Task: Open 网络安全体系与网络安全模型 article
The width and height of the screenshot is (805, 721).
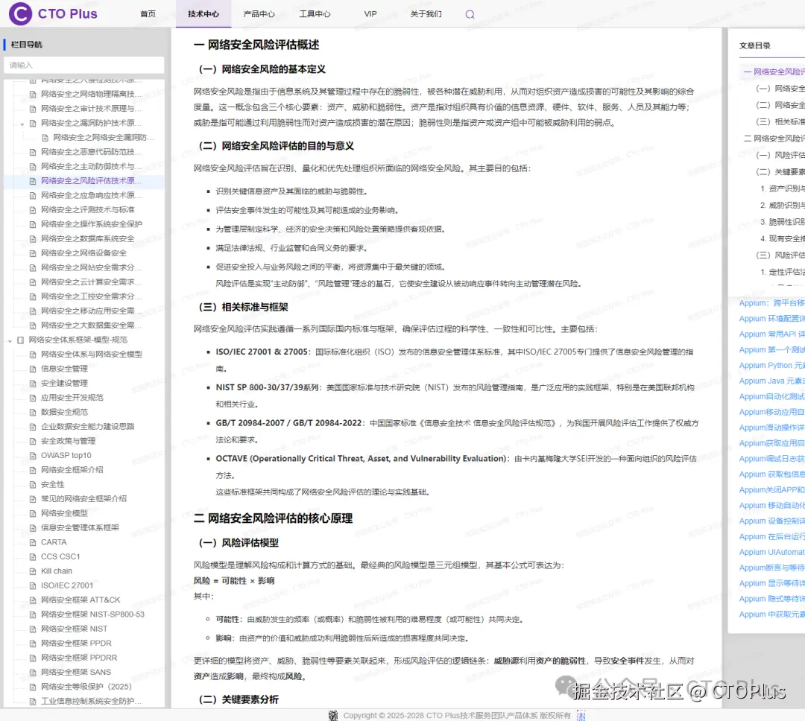Action: pos(92,355)
